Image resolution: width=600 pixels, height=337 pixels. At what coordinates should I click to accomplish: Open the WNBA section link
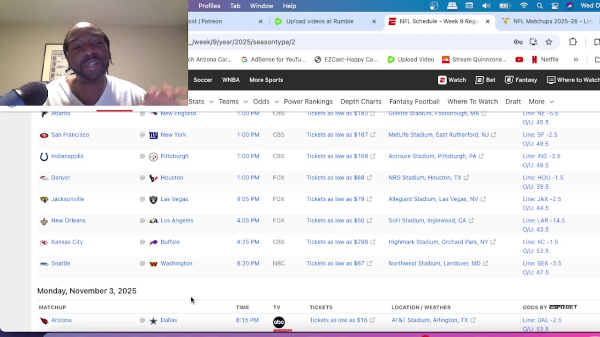click(231, 80)
